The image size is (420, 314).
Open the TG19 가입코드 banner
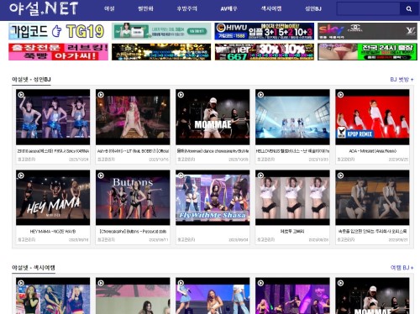point(58,31)
